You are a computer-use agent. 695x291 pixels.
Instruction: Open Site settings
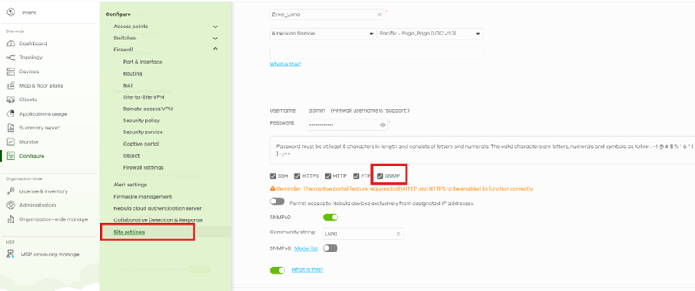(x=129, y=232)
